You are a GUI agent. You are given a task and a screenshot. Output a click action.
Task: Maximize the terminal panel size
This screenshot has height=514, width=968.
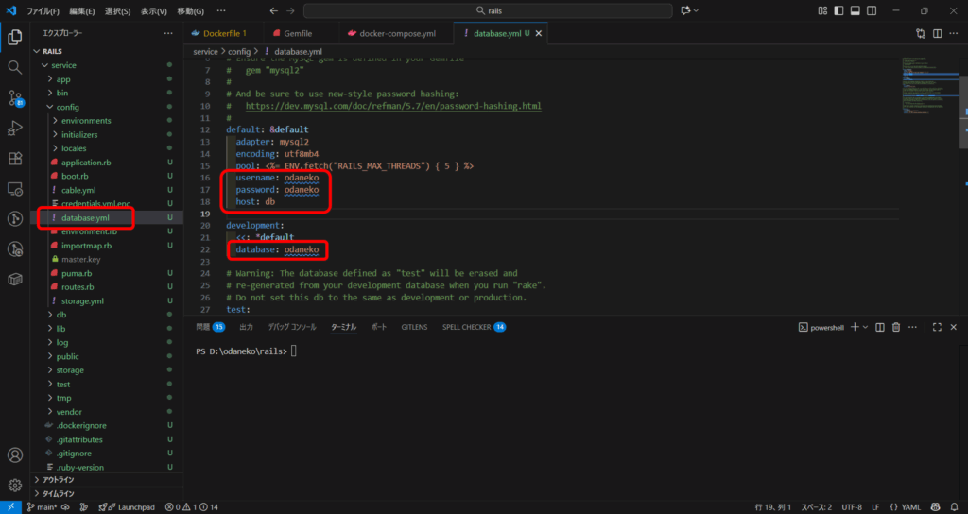[x=937, y=327]
